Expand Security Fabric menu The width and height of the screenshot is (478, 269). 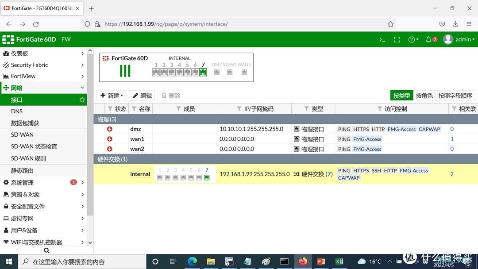click(x=43, y=65)
